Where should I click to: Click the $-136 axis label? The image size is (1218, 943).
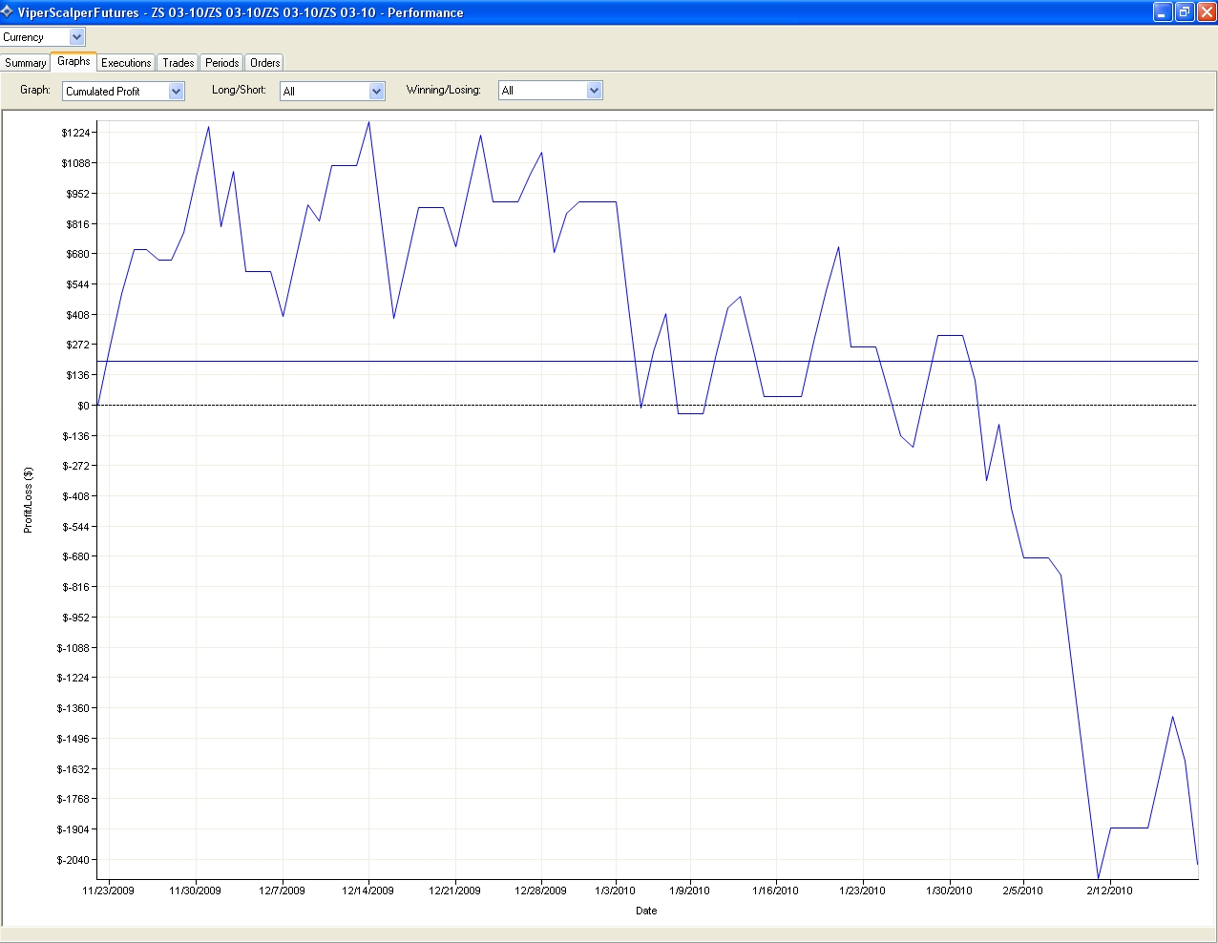click(76, 436)
